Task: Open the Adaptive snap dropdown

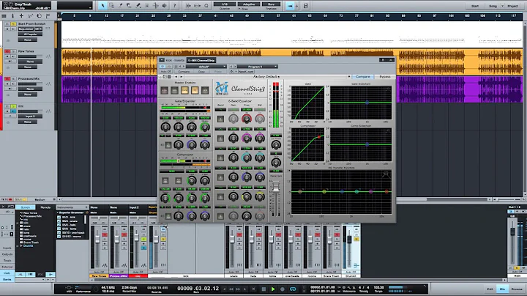Action: point(249,4)
